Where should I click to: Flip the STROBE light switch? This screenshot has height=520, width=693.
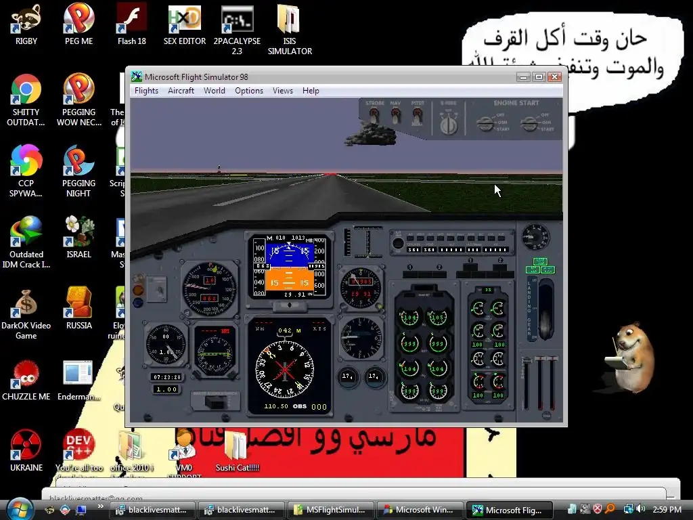pos(374,116)
